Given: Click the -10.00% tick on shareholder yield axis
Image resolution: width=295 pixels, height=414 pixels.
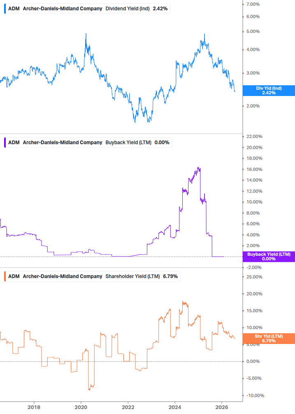Looking at the screenshot, I should 255,395.
